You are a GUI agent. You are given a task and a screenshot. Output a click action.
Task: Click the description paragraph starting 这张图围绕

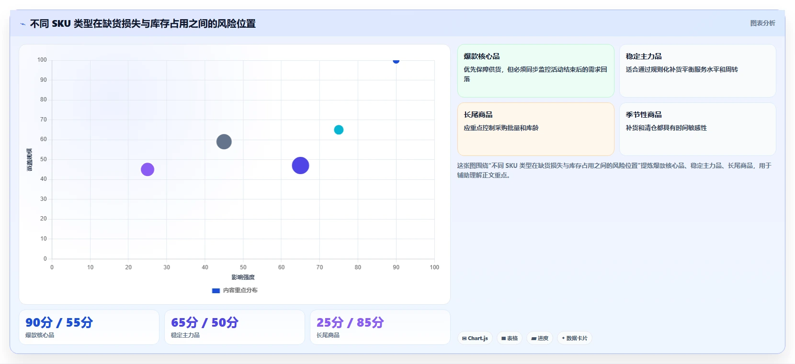click(614, 170)
